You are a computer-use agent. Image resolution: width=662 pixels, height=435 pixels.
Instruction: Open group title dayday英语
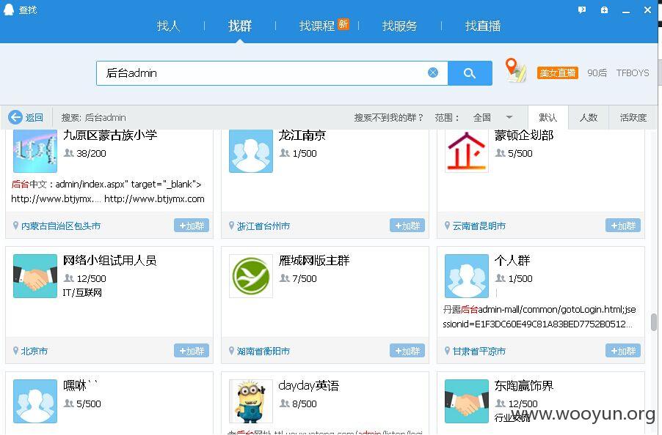309,385
